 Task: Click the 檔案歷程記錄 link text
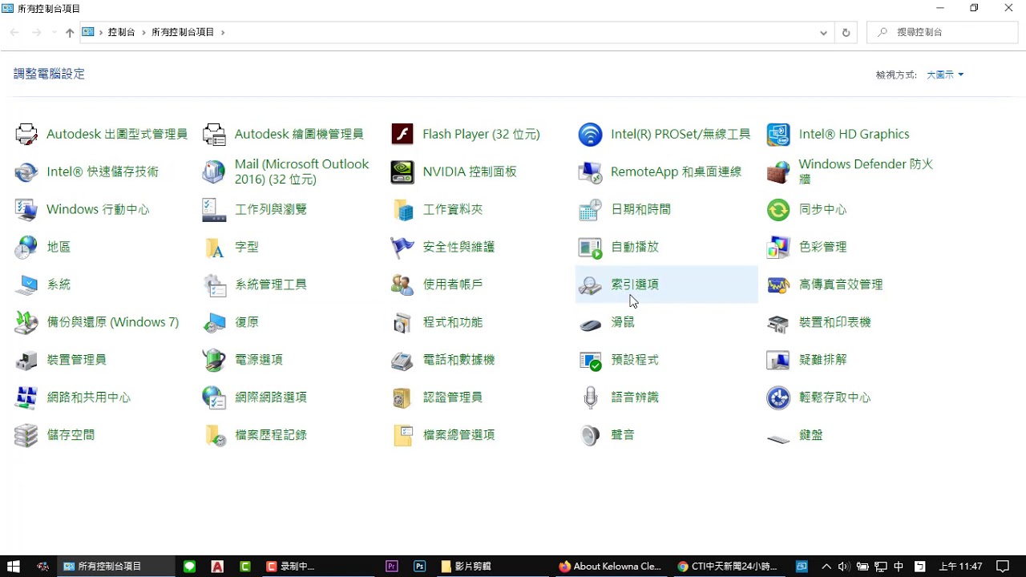point(271,435)
